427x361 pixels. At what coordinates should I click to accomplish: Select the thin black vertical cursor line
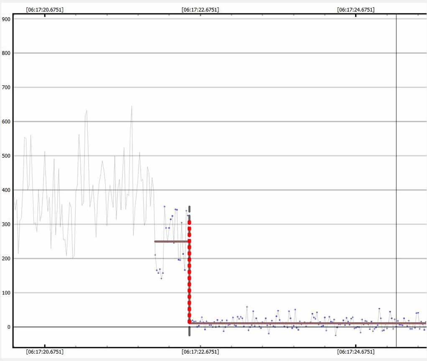[x=396, y=167]
